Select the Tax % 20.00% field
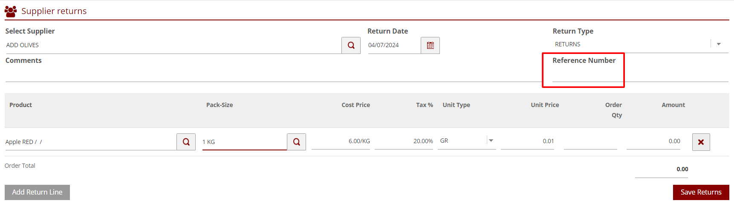This screenshot has height=209, width=734. (x=404, y=141)
